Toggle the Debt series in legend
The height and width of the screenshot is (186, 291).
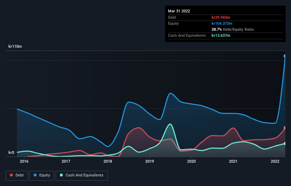click(x=17, y=175)
